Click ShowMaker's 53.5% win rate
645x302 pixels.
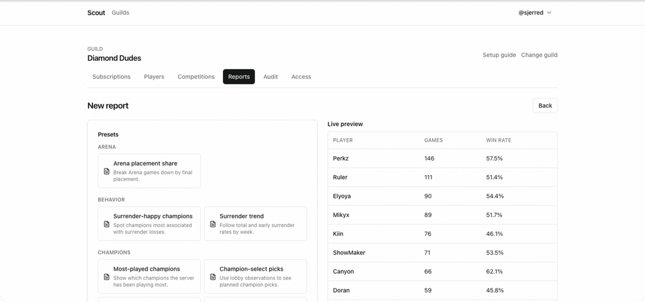coord(494,253)
